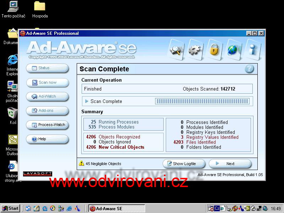Click the Ad-Aware icon in the title bar
Image resolution: width=284 pixels, height=213 pixels.
(22, 33)
